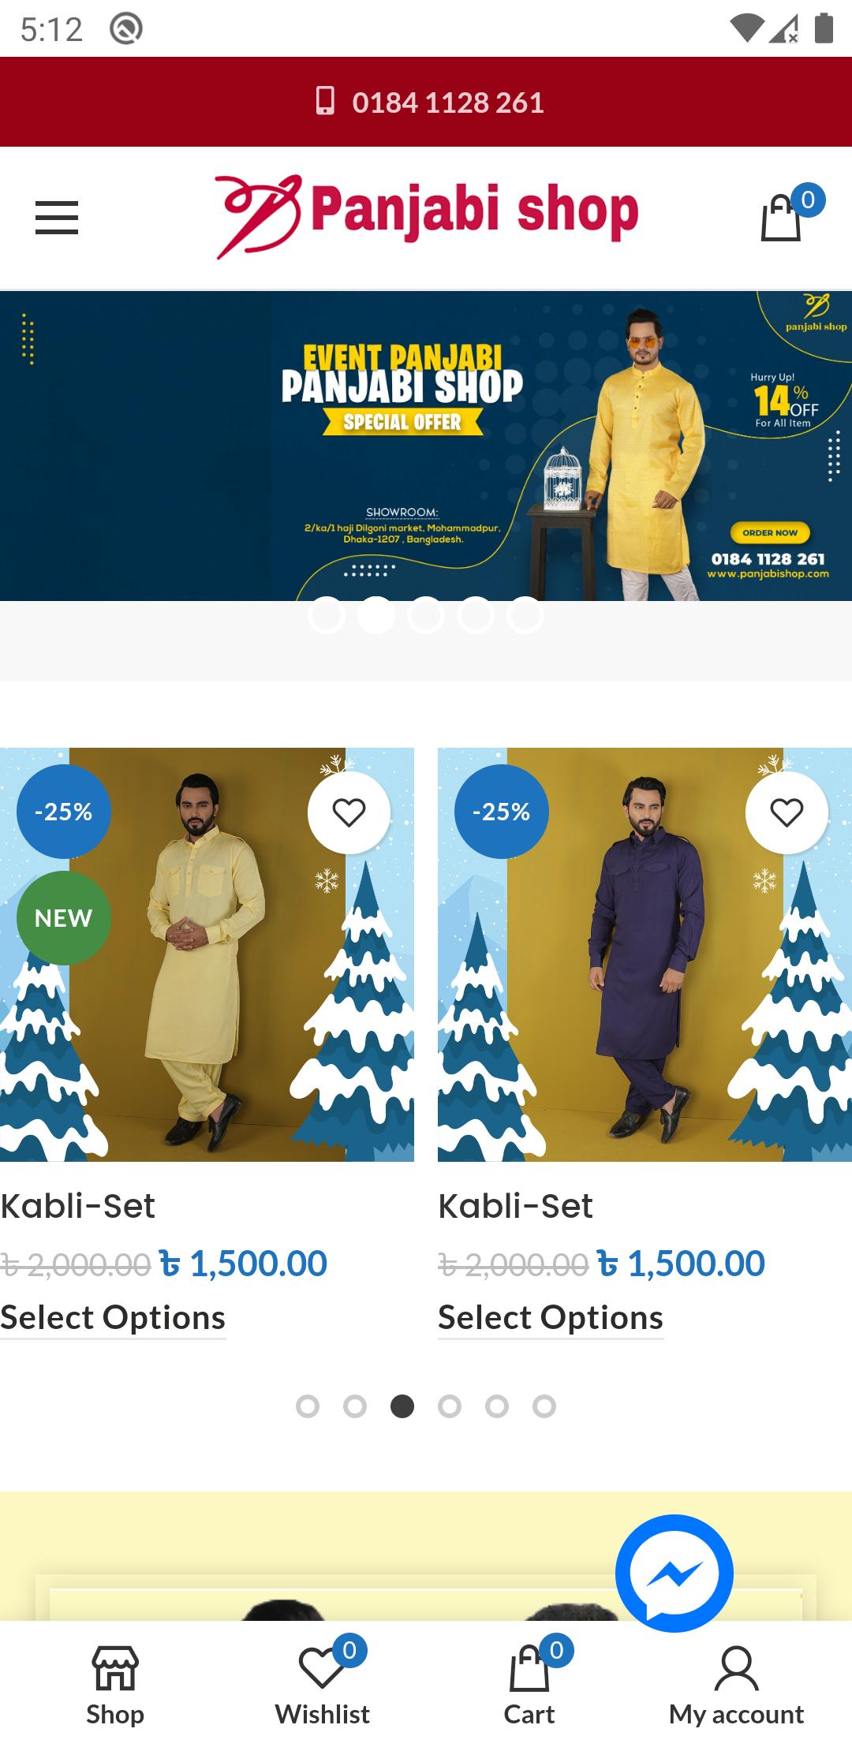Select Options for yellow Kabli-Set
The image size is (852, 1751).
pos(113,1318)
